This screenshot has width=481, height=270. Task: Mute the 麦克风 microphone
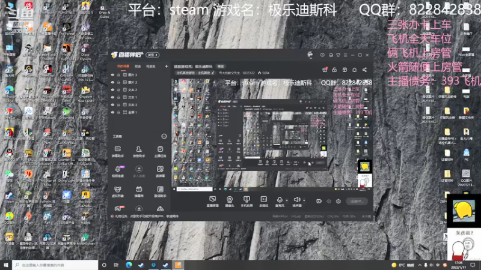pyautogui.click(x=280, y=202)
